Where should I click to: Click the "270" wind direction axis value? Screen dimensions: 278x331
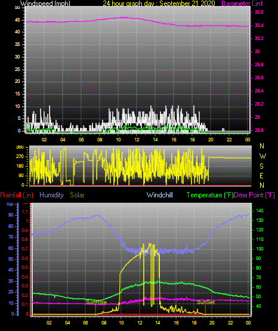click(20, 157)
